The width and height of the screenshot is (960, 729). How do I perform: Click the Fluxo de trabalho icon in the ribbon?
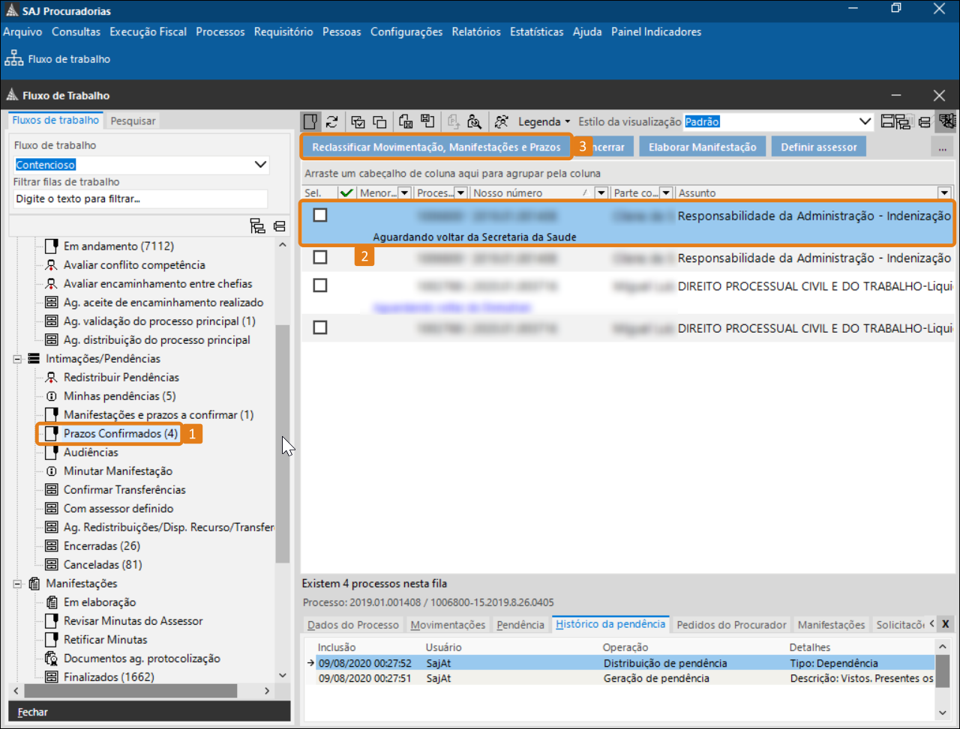pos(13,58)
